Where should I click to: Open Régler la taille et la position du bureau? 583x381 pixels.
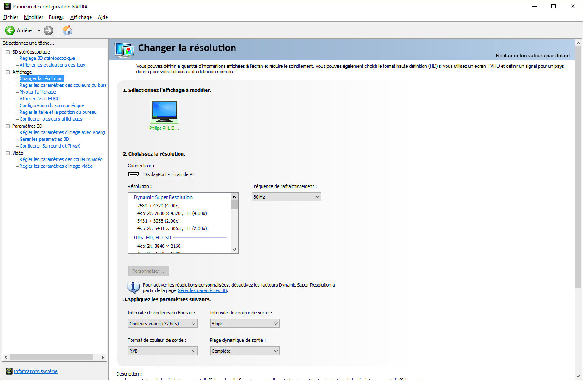[58, 112]
